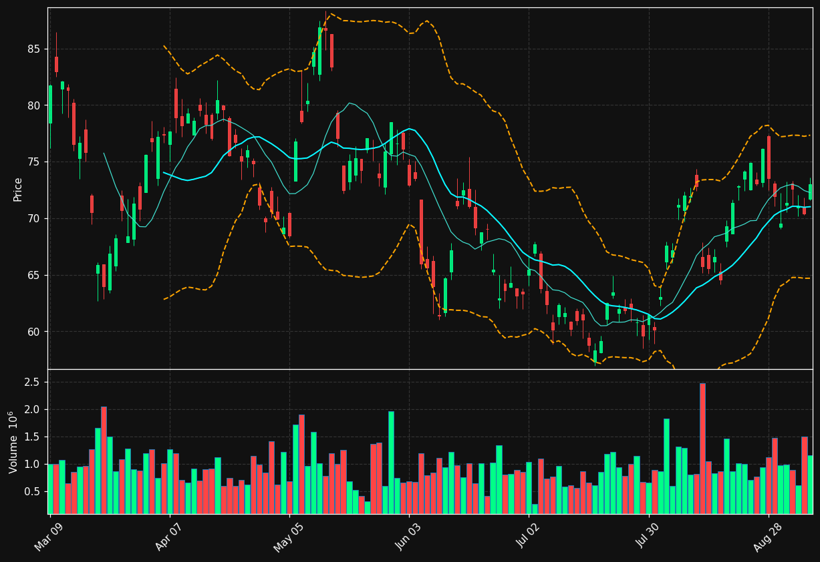820x562 pixels.
Task: Select the tallest red volume bar in mid-August
Action: pyautogui.click(x=702, y=449)
